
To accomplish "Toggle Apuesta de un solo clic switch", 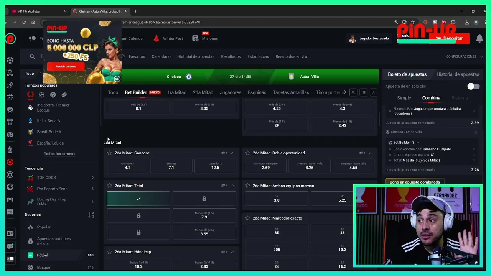I will [473, 86].
